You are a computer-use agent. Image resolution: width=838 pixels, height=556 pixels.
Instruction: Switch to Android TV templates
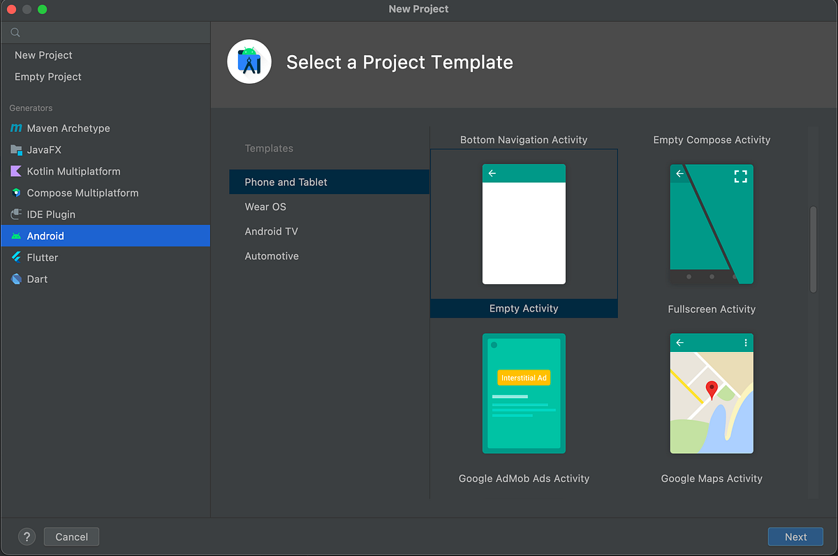click(329, 231)
